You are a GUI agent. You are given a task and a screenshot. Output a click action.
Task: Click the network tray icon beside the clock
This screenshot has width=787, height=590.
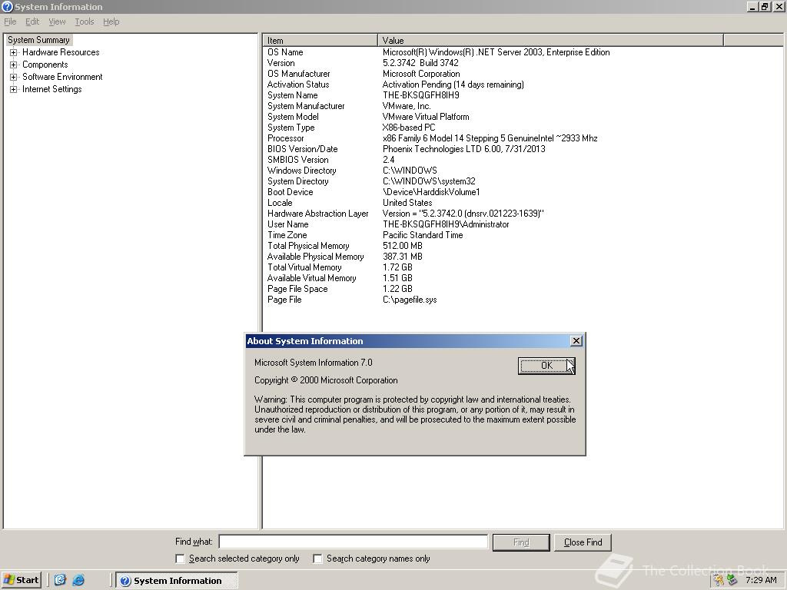pyautogui.click(x=732, y=581)
